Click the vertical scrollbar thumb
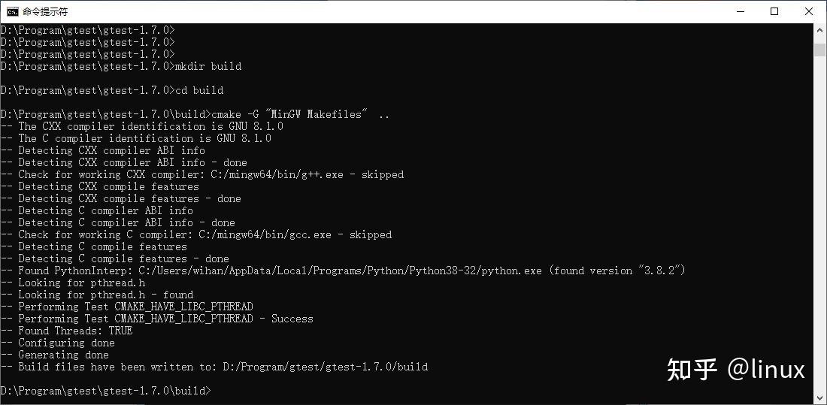 [x=820, y=50]
